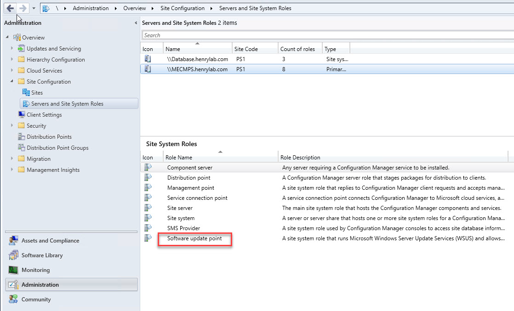Switch to the Monitoring workspace
514x311 pixels.
[x=35, y=270]
